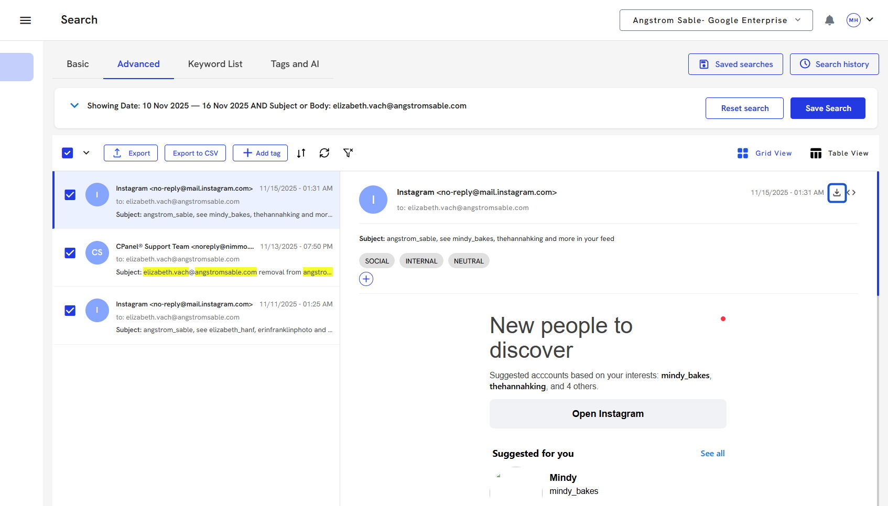This screenshot has height=506, width=888.
Task: Clear filters with the funnel icon
Action: (348, 153)
